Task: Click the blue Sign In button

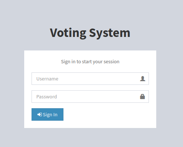Action: [47, 114]
